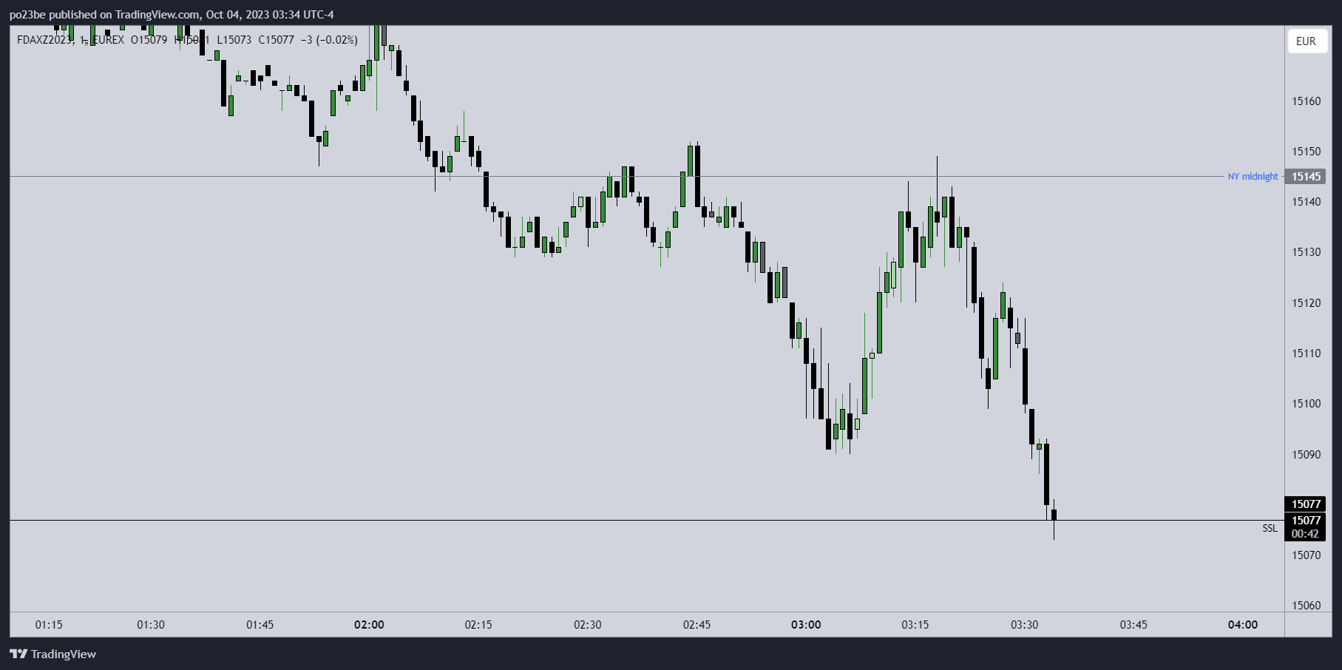Click the 15145 price tag on axis
The width and height of the screenshot is (1342, 670).
point(1305,177)
